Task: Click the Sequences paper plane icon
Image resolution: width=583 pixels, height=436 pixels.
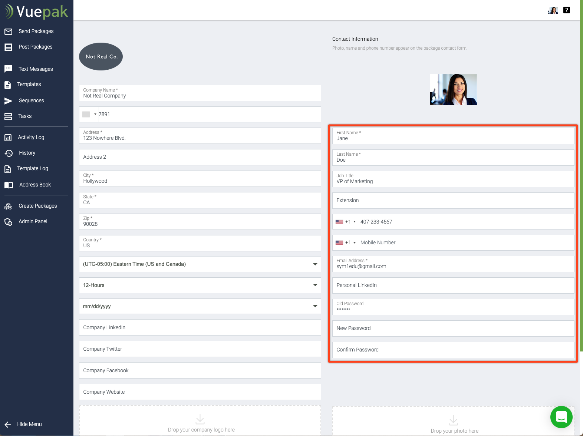Action: point(8,101)
